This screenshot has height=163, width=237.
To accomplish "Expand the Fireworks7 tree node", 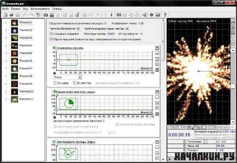I will [x=6, y=68].
